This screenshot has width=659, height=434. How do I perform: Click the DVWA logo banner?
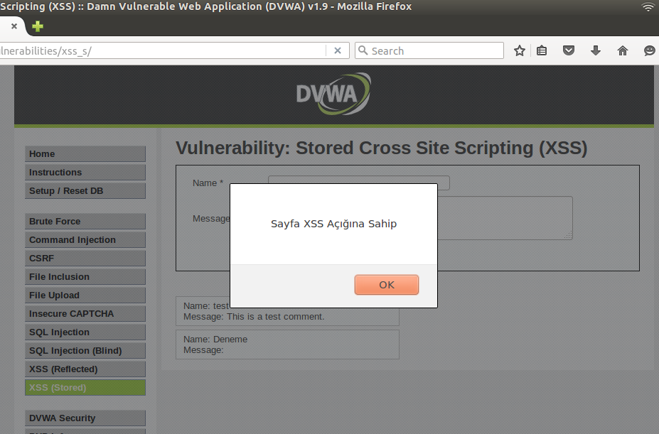(333, 94)
